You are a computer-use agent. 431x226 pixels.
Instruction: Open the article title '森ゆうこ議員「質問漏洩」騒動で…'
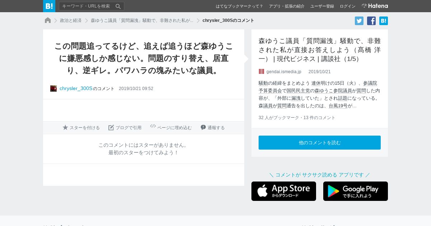[320, 50]
